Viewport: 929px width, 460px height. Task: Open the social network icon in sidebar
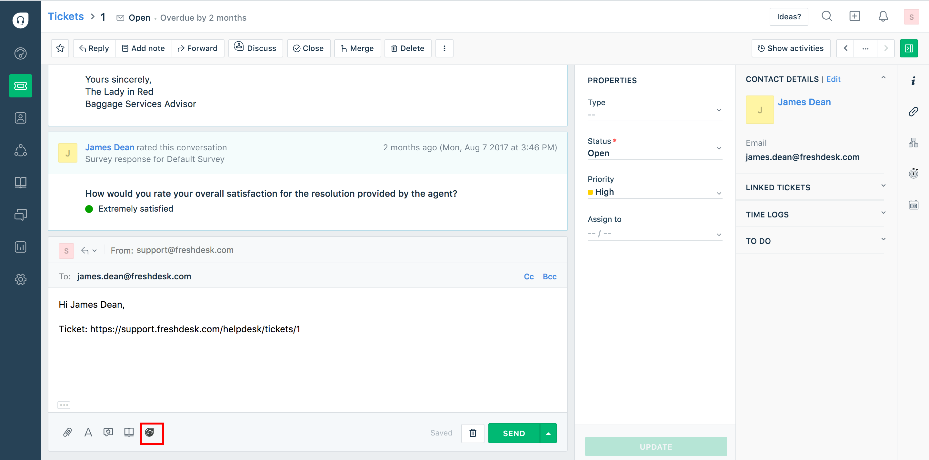tap(21, 150)
